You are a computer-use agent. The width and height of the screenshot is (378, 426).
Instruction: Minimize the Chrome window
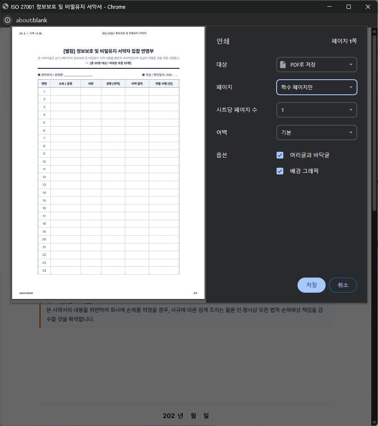(329, 7)
